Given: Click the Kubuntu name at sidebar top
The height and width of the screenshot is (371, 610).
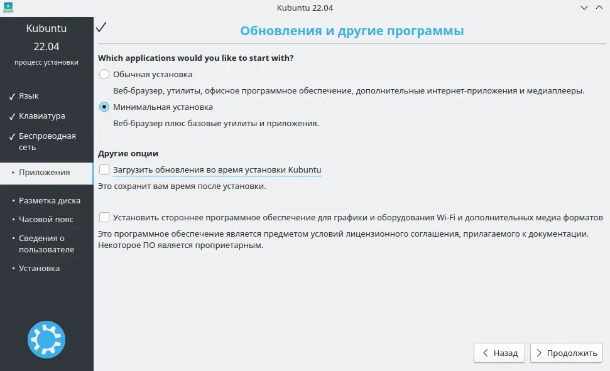Looking at the screenshot, I should coord(46,28).
